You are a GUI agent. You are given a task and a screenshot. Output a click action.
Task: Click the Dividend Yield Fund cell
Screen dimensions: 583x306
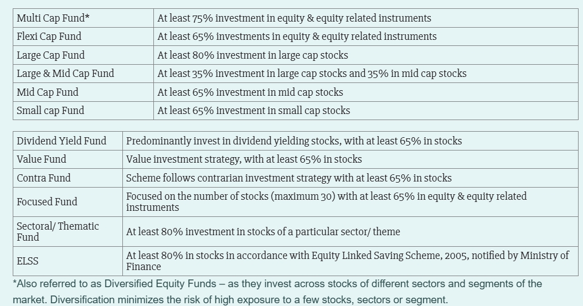click(x=68, y=141)
